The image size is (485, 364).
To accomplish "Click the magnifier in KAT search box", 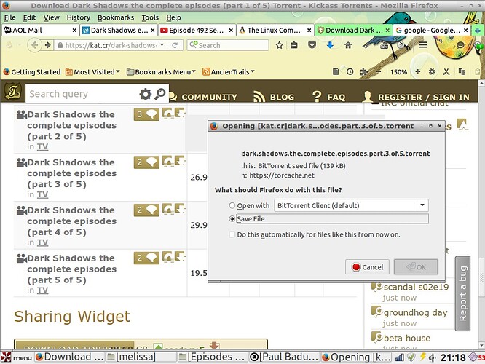I will coord(160,94).
